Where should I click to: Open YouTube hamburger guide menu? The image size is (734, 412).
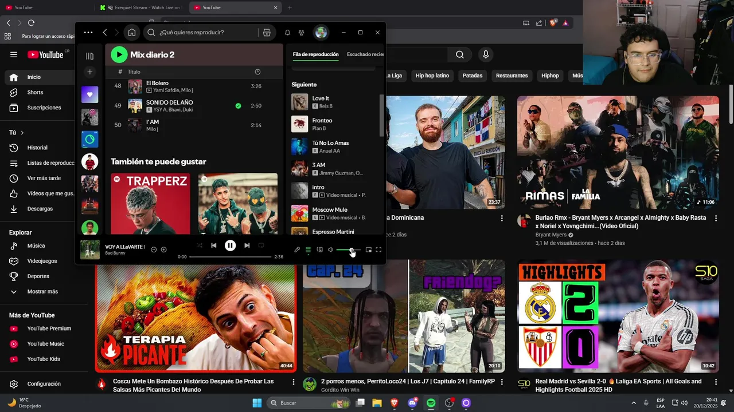click(x=14, y=54)
